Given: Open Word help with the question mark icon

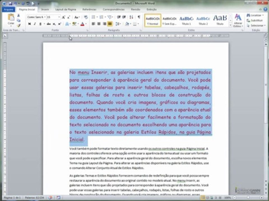Looking at the screenshot, I should [x=265, y=9].
